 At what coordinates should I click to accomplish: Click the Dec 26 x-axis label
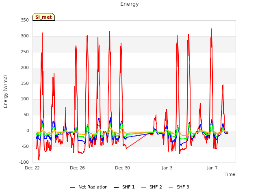(78, 168)
